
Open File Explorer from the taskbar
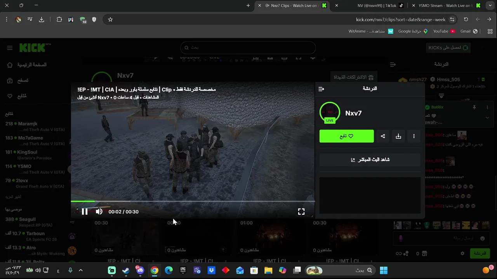coord(268,270)
